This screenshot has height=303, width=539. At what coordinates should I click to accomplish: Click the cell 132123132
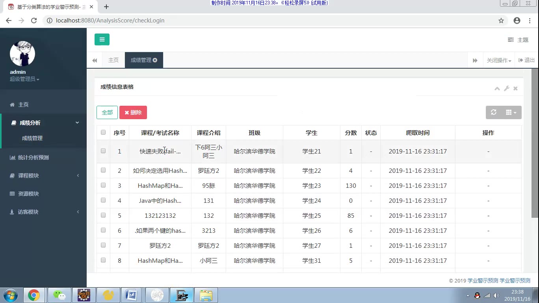[160, 216]
